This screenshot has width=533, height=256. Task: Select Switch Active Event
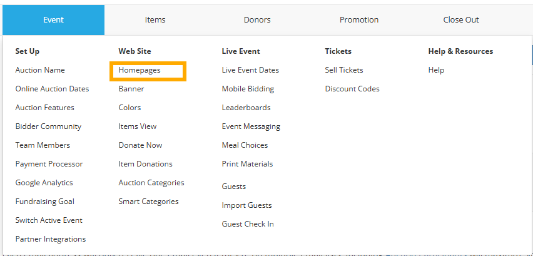coord(49,220)
